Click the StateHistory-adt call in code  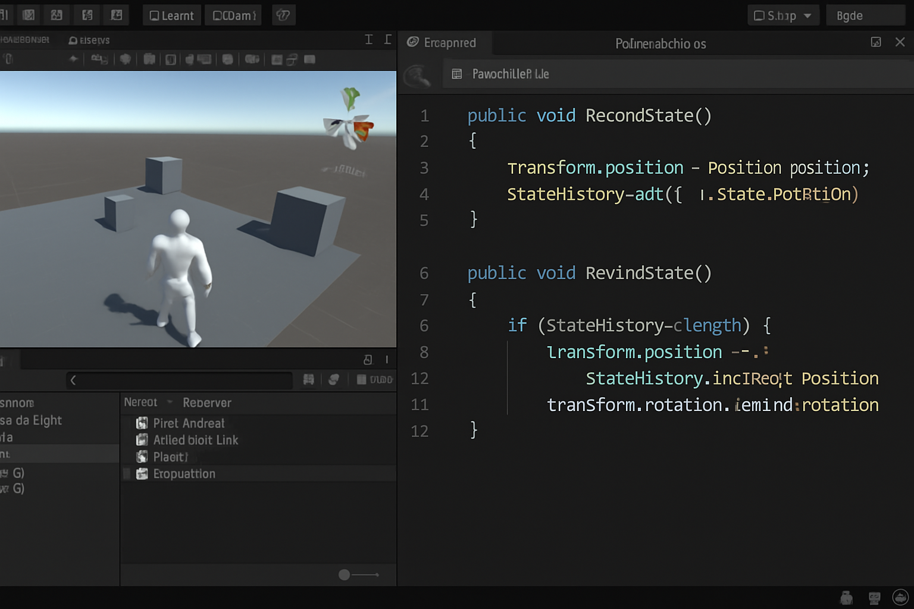coord(586,194)
